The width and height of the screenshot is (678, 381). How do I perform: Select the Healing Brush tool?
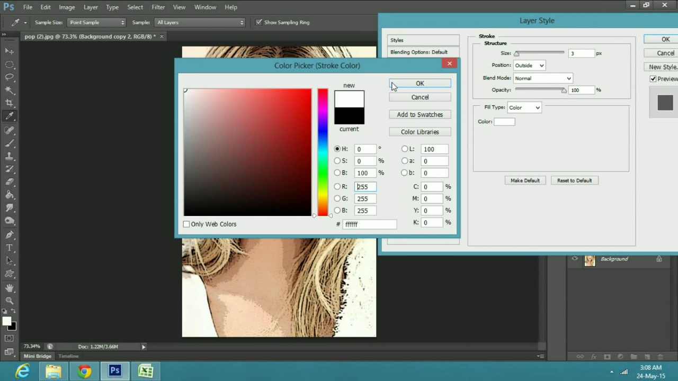10,130
